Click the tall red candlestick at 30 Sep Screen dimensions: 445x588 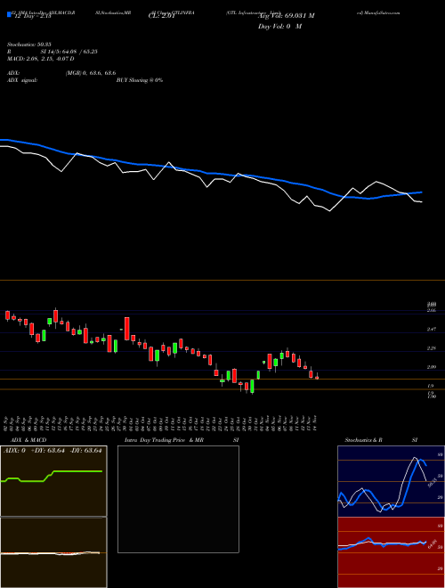[x=127, y=329]
